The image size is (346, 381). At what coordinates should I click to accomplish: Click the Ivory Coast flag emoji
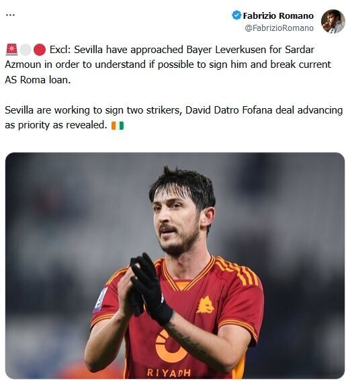[x=118, y=126]
